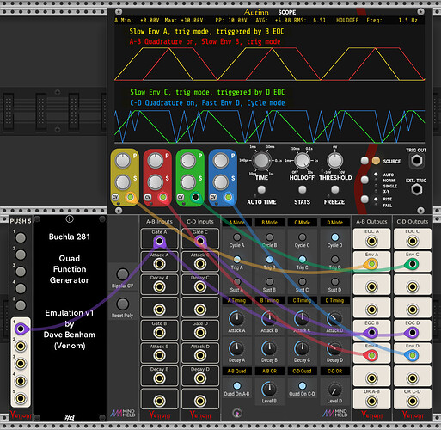
Task: Click the info icon above Buchla 281
Action: click(70, 219)
